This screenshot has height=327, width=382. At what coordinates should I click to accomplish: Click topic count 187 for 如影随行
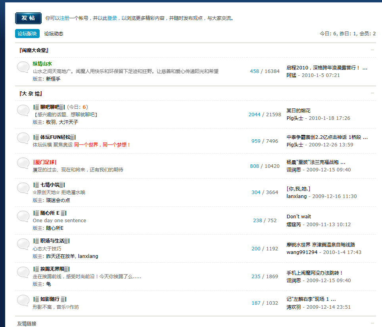pyautogui.click(x=256, y=303)
